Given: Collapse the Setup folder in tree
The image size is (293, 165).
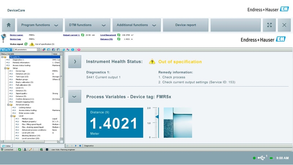Looking at the screenshot, I should [5, 68].
